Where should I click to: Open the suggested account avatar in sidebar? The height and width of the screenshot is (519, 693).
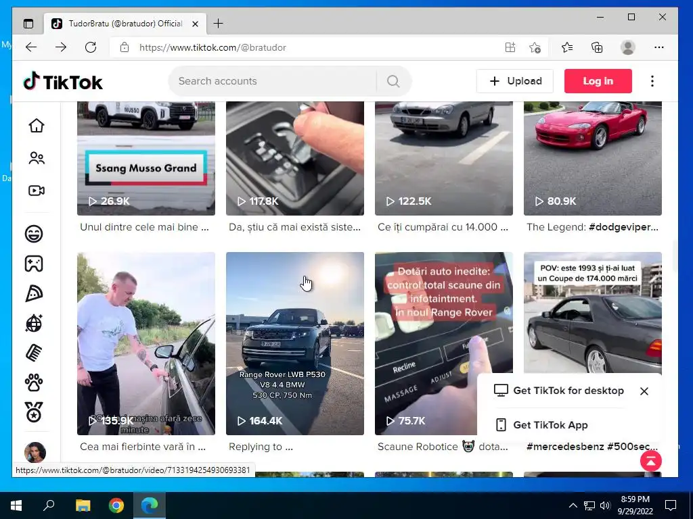(x=35, y=452)
